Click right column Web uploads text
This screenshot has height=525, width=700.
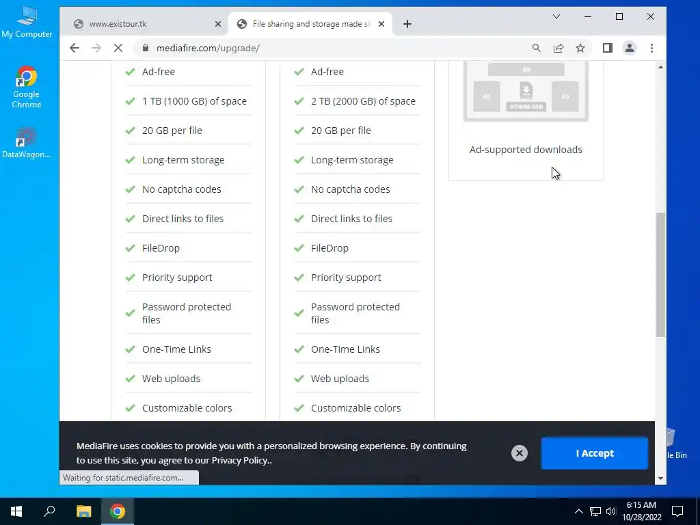[x=340, y=379]
